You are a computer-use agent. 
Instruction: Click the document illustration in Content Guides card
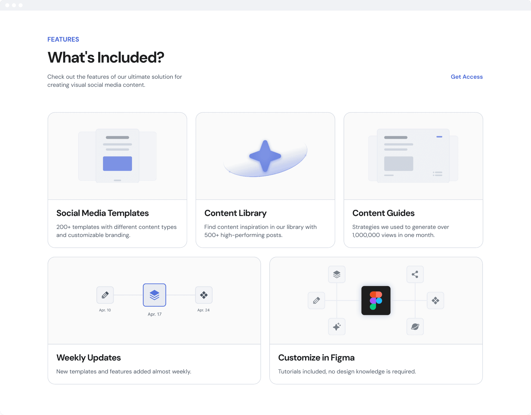tap(413, 156)
